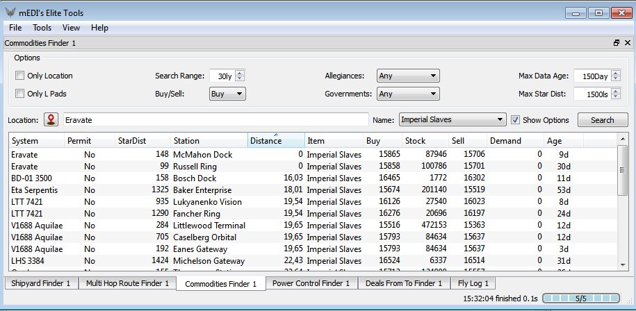Select the McMahon Dock station row
Screen dimensions: 636x311
click(x=313, y=154)
